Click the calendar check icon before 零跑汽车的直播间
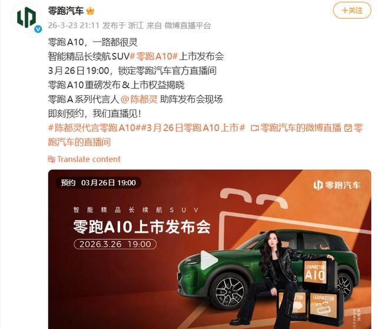Screen dimensions: 377x329 tap(348, 128)
